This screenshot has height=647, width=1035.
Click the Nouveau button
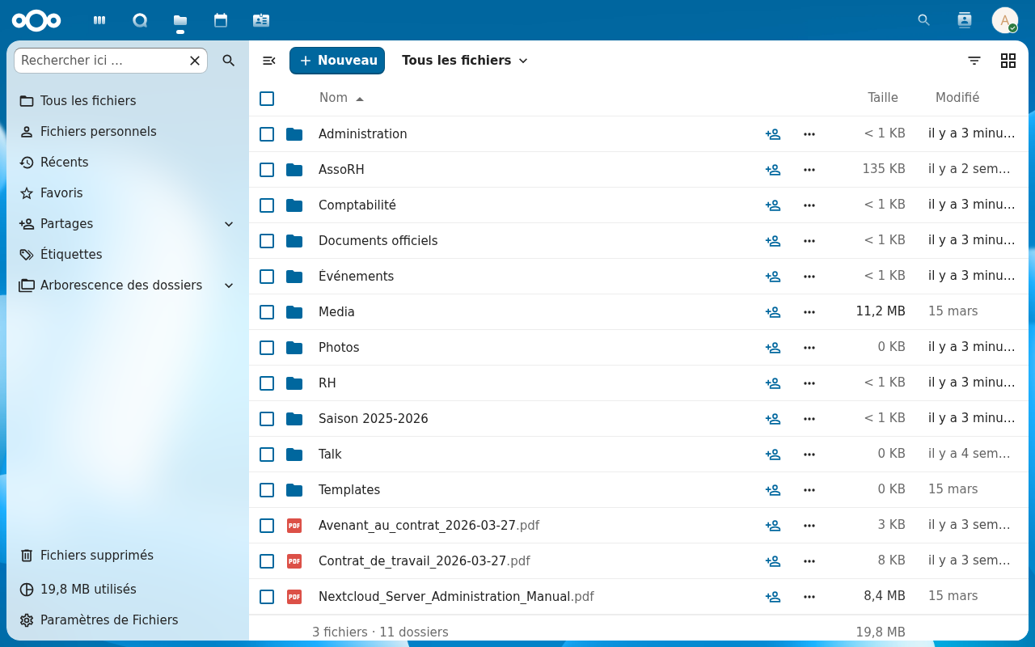tap(337, 61)
